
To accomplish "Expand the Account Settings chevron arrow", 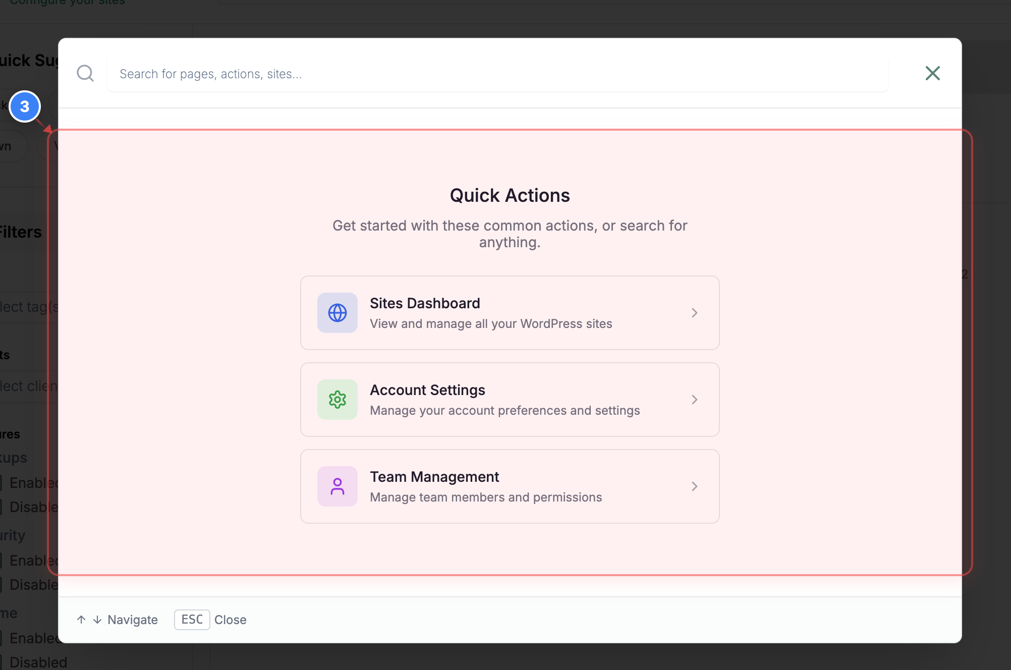I will coord(695,400).
